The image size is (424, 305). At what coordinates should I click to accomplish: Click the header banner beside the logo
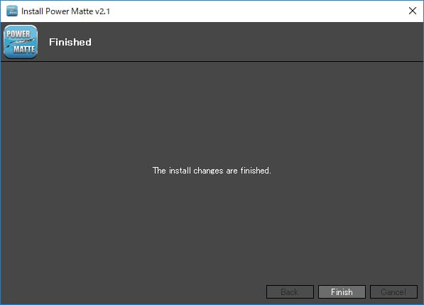pos(230,42)
